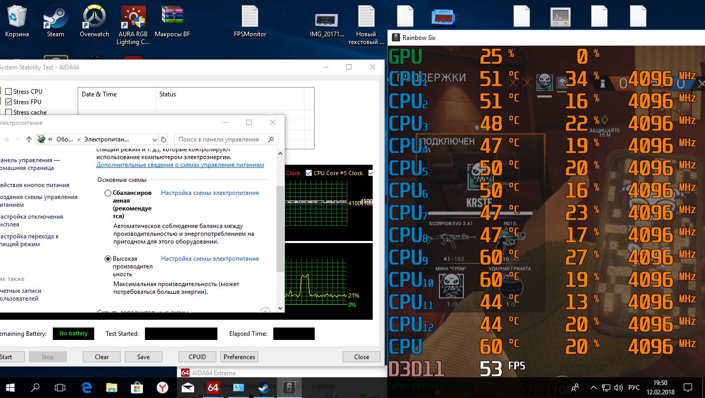The height and width of the screenshot is (398, 705).
Task: Toggle the CPU Core #5 Clock checkbox
Action: [x=309, y=173]
